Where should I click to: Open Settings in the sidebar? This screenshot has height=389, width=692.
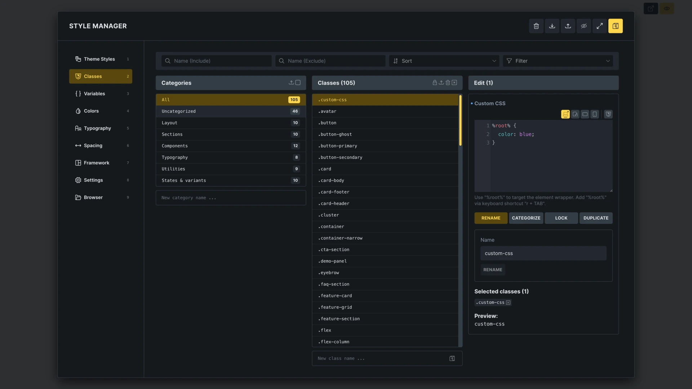pos(101,180)
